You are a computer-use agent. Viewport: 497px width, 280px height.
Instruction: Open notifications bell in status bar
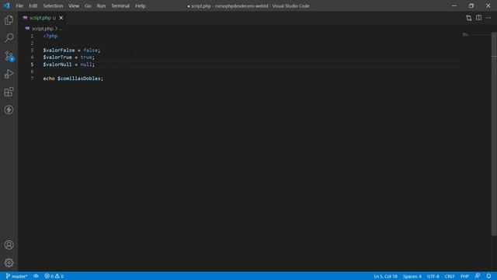(488, 276)
